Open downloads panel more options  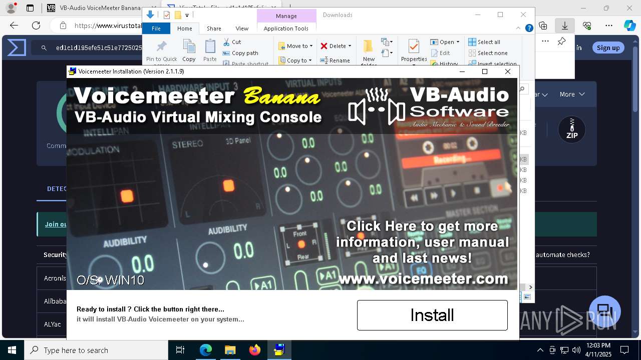pyautogui.click(x=545, y=41)
